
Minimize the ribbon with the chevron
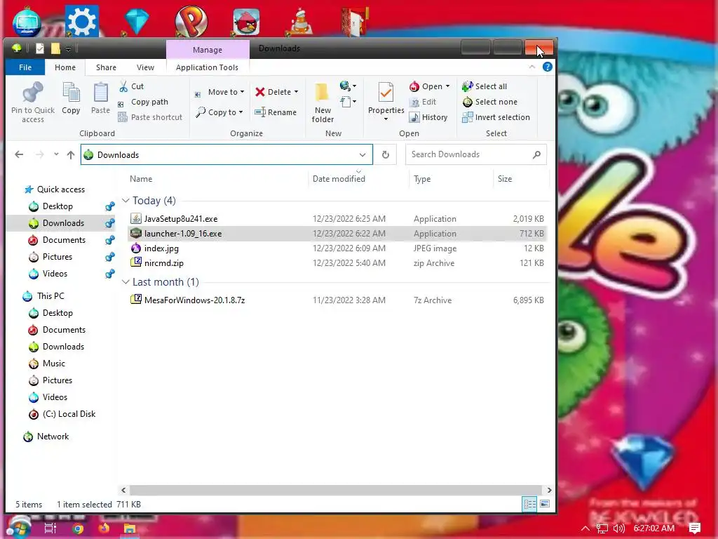[531, 67]
